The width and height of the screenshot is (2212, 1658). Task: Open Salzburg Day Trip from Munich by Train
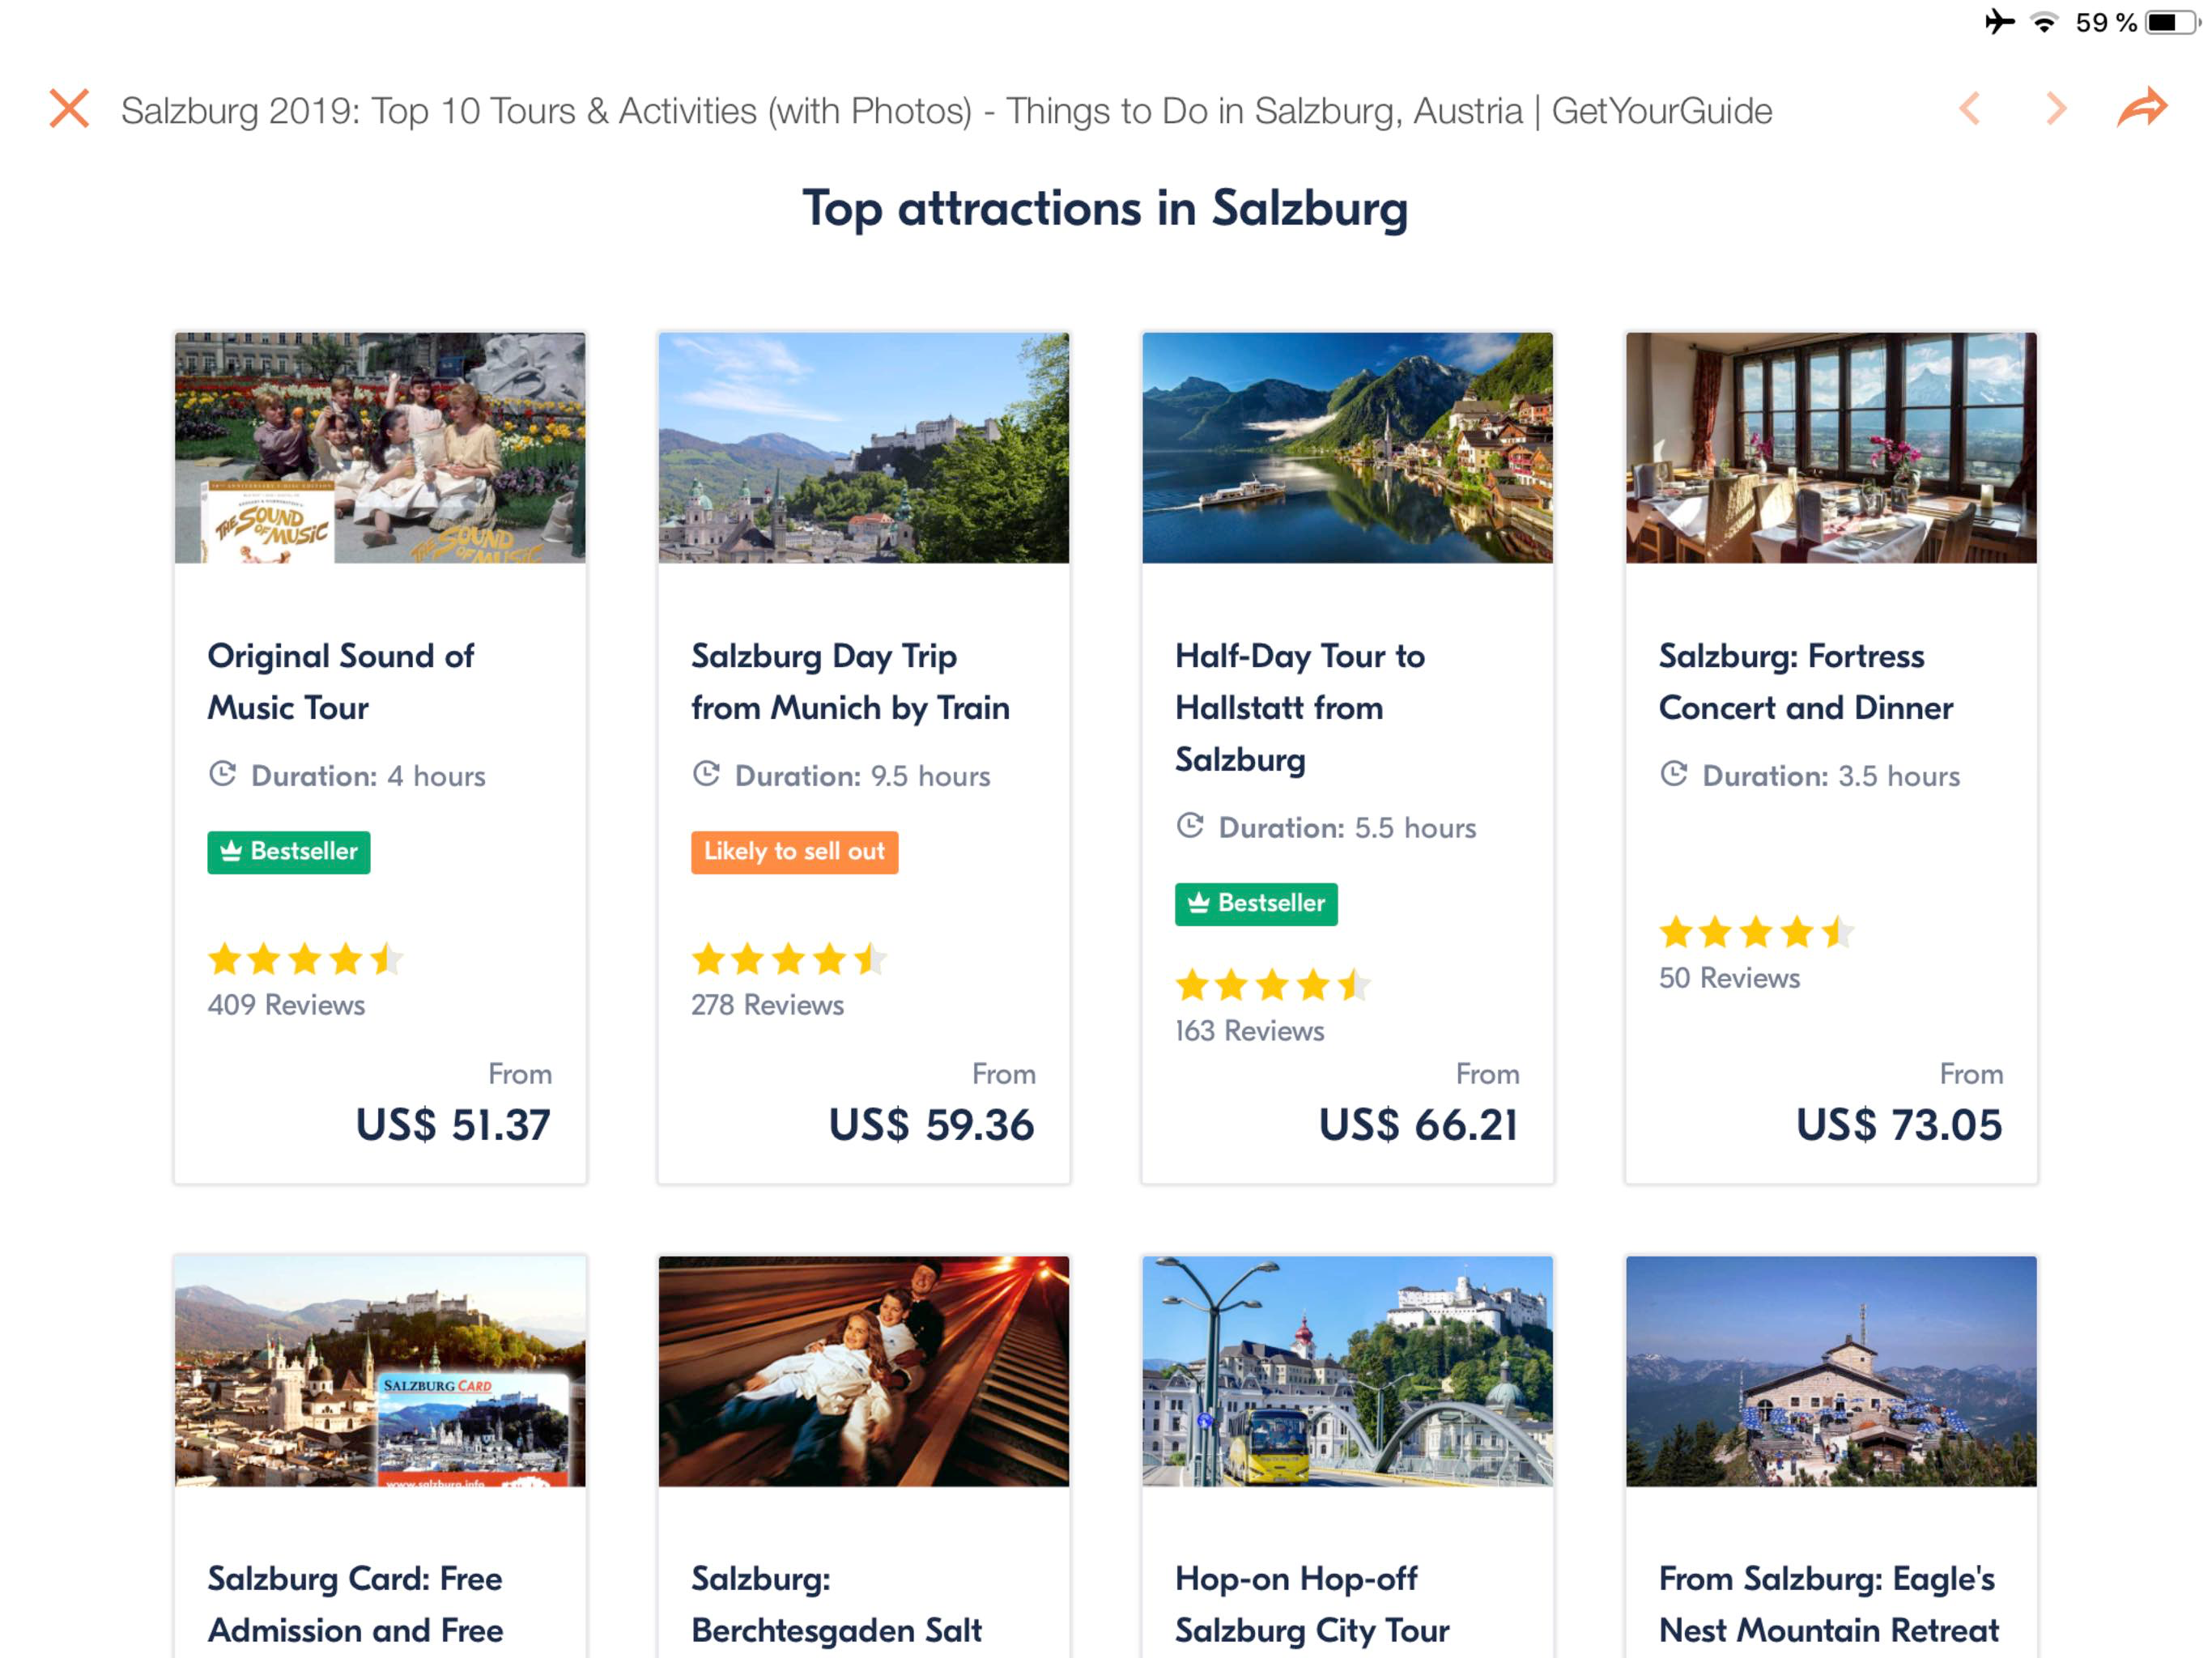[x=850, y=682]
